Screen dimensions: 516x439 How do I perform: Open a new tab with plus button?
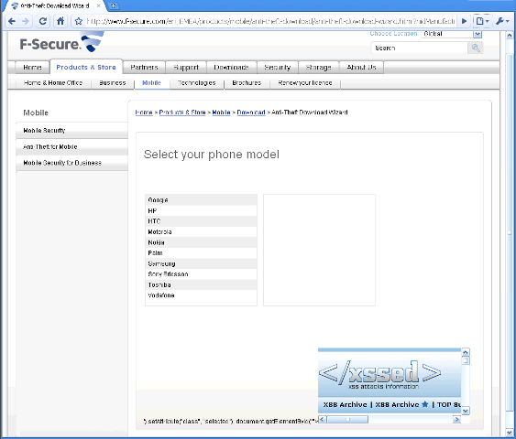[x=113, y=5]
